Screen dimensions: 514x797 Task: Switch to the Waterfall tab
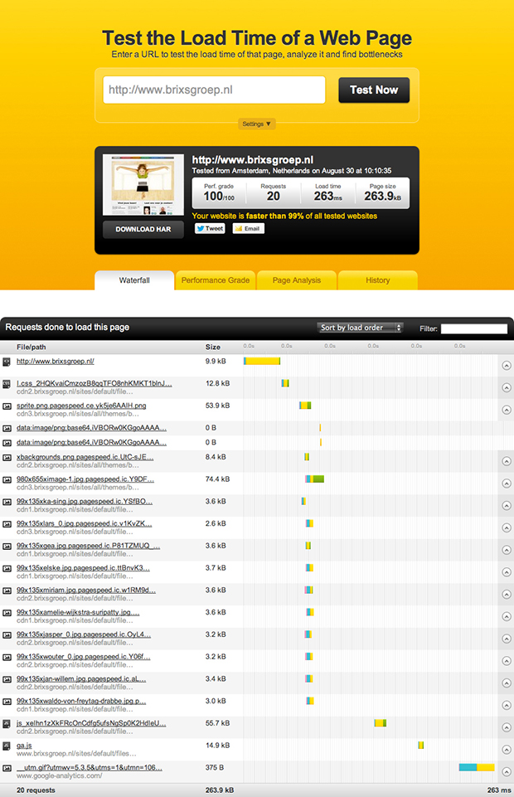(134, 280)
